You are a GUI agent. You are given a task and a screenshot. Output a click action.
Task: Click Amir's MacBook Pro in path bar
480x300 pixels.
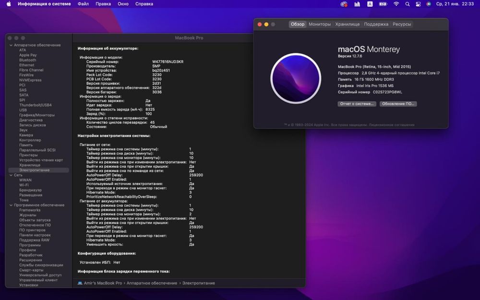pyautogui.click(x=103, y=283)
